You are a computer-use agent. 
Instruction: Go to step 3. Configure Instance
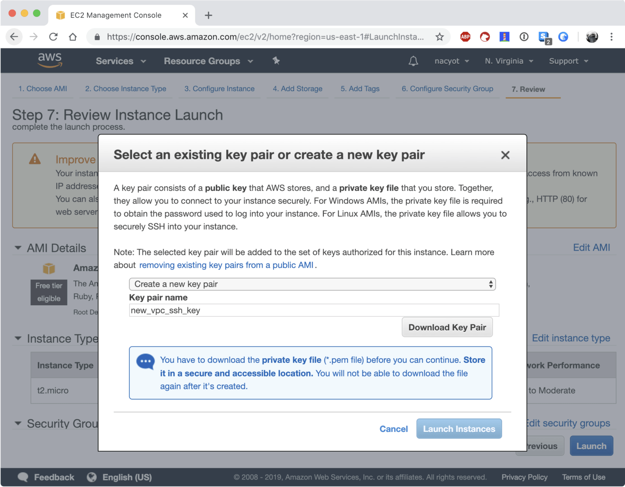click(x=219, y=89)
